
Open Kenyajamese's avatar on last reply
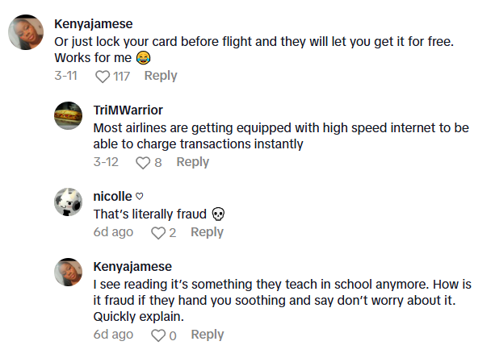click(68, 273)
